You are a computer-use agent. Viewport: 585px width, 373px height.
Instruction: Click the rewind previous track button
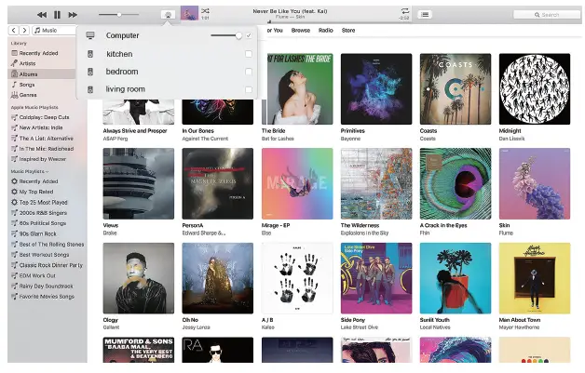[42, 15]
